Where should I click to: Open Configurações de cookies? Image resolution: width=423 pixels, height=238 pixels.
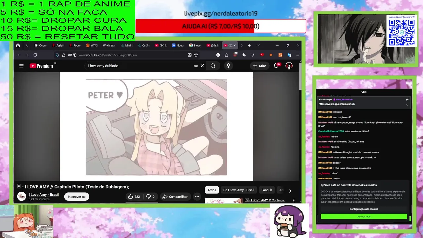[x=364, y=209]
